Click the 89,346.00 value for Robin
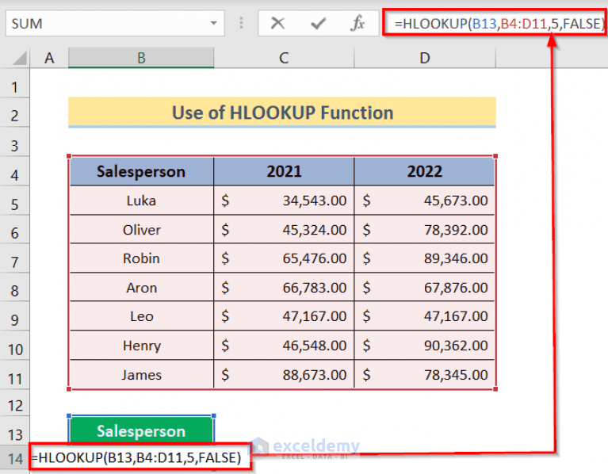This screenshot has height=474, width=608. (425, 258)
